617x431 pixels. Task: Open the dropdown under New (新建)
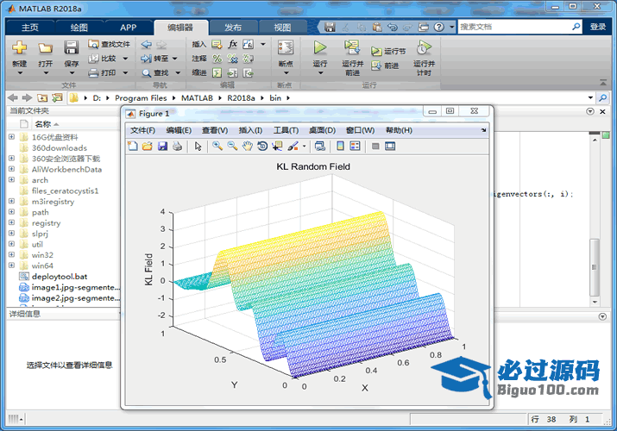[20, 72]
